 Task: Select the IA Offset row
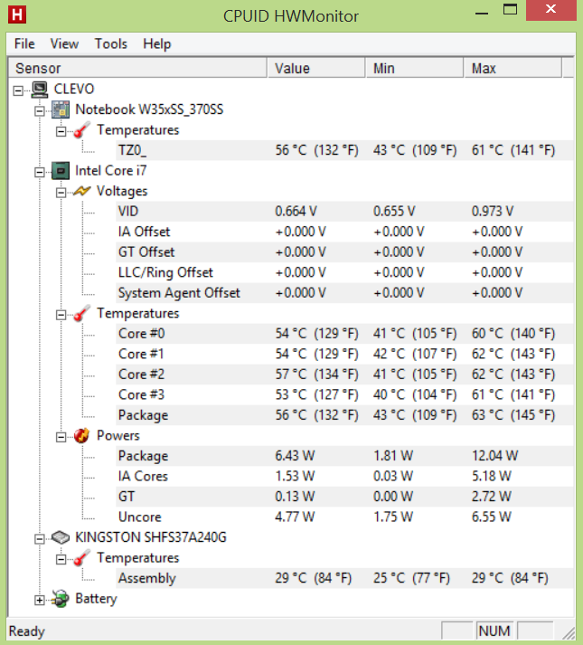point(345,232)
